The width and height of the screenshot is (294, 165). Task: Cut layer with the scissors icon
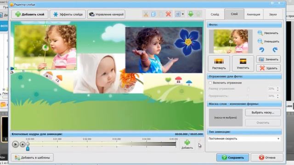click(x=146, y=14)
